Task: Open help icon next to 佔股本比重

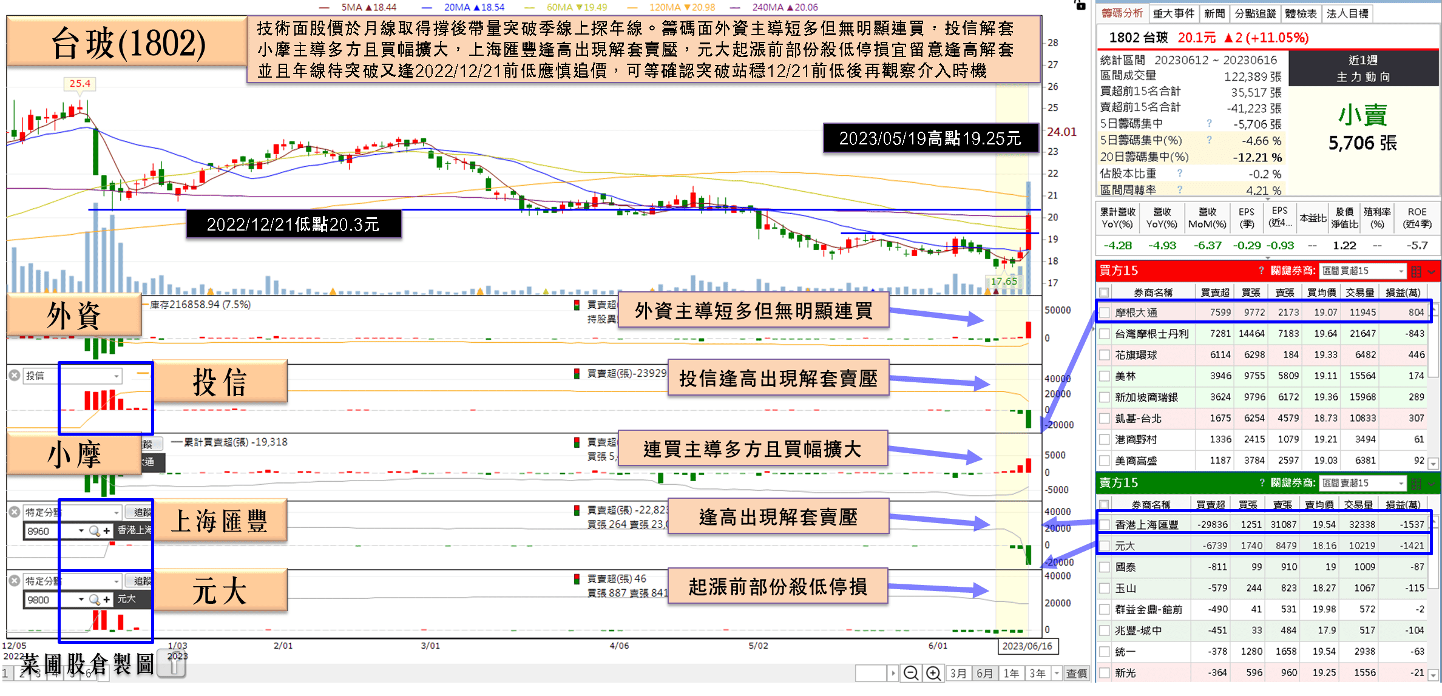Action: tap(1180, 174)
